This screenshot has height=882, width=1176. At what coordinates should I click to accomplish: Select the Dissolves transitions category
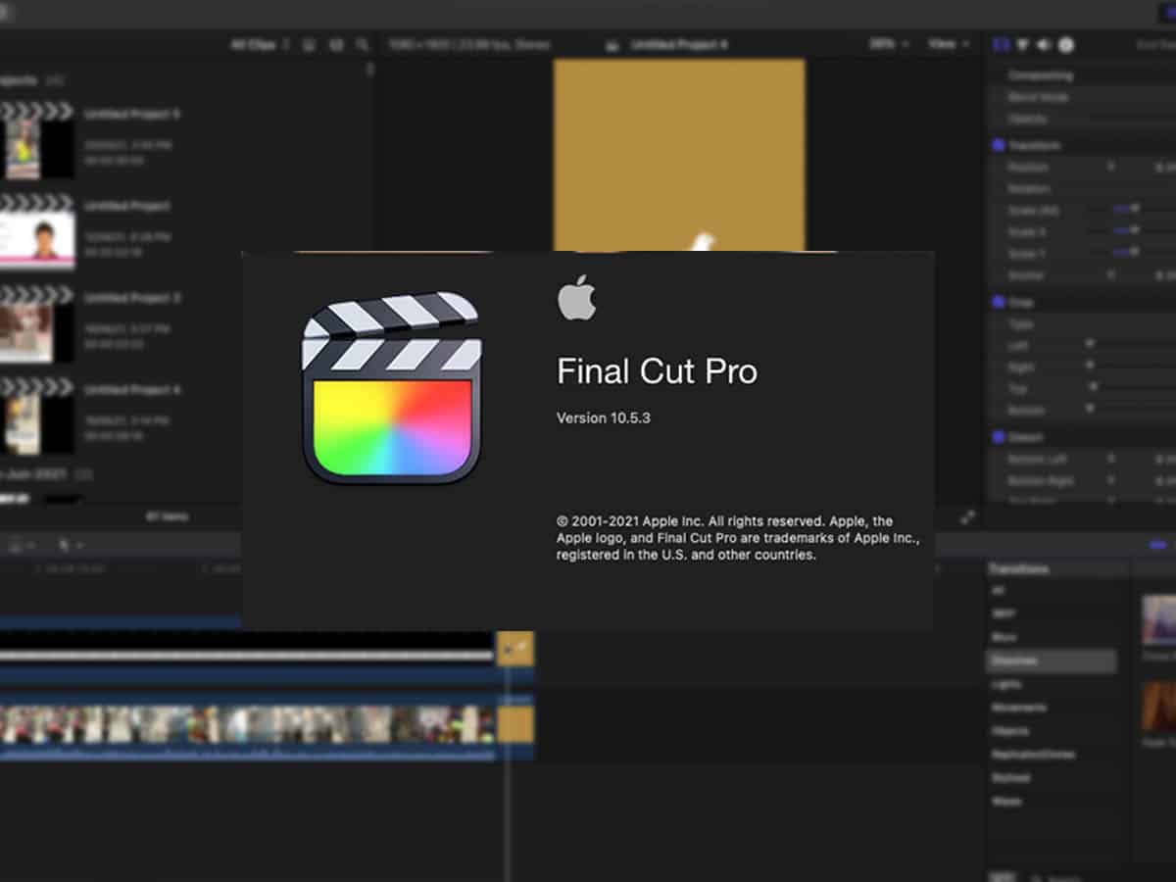(1052, 661)
